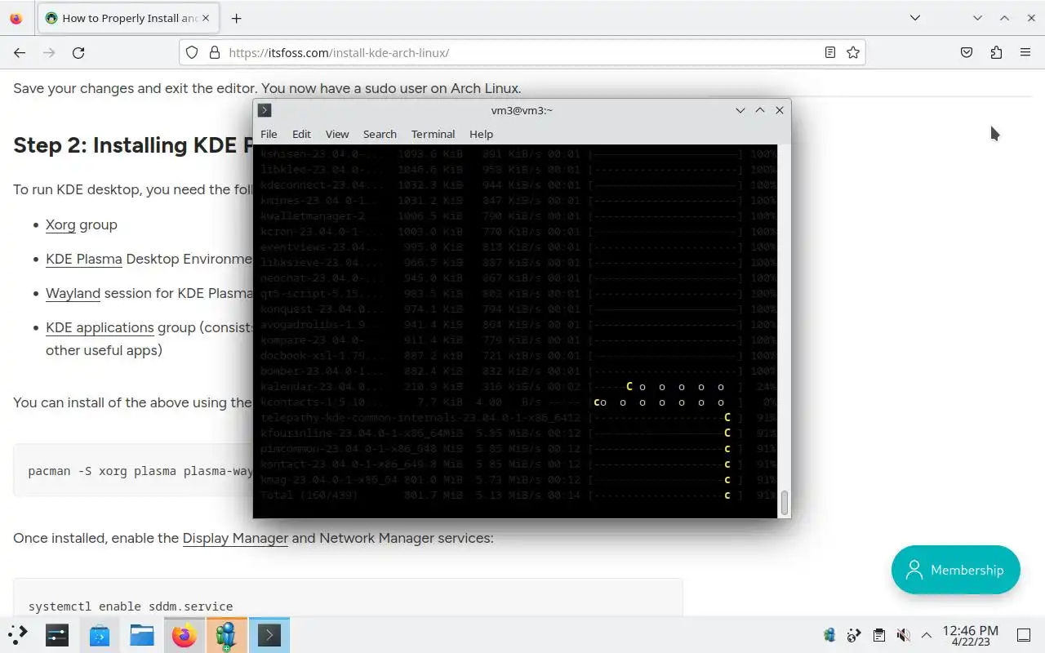
Task: Open the KDE application launcher
Action: tap(18, 634)
